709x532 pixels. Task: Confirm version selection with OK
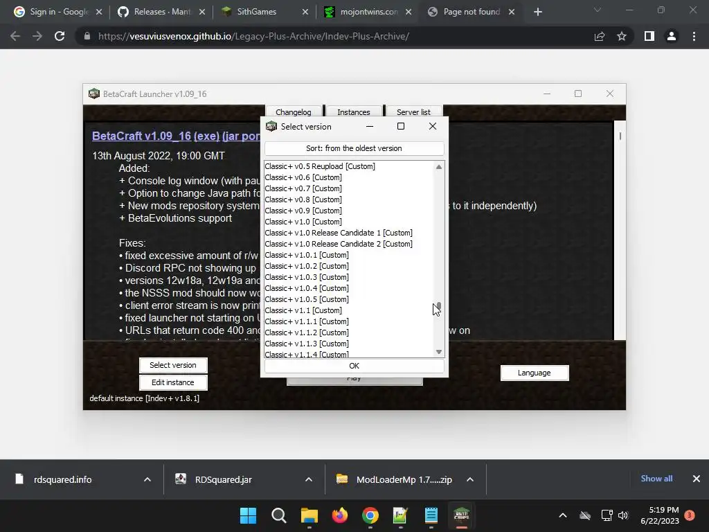pos(354,366)
